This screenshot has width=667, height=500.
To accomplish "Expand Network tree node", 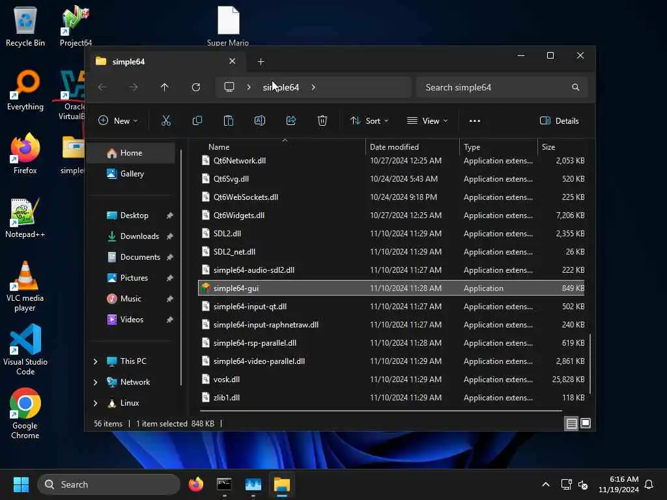I will [95, 382].
